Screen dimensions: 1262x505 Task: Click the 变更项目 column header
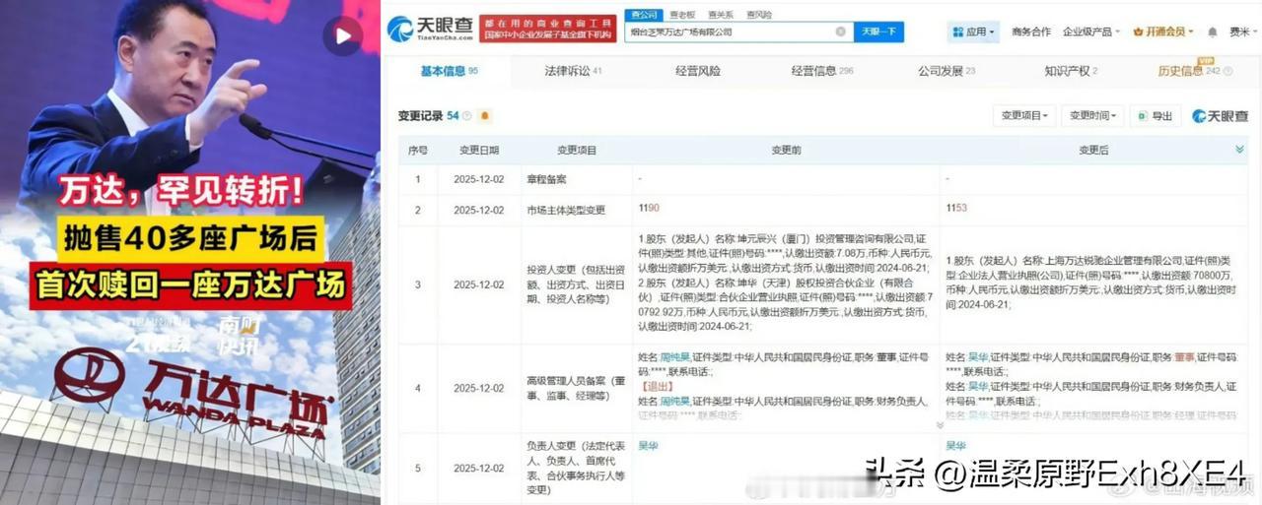click(577, 151)
